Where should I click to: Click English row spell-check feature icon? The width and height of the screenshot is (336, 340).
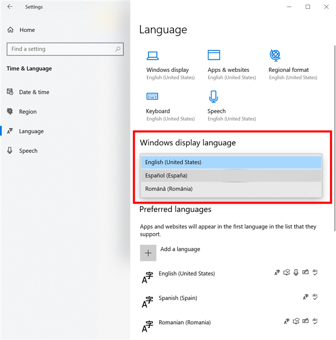(315, 272)
